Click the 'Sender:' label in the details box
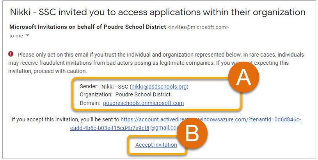The height and width of the screenshot is (160, 318). coord(89,86)
